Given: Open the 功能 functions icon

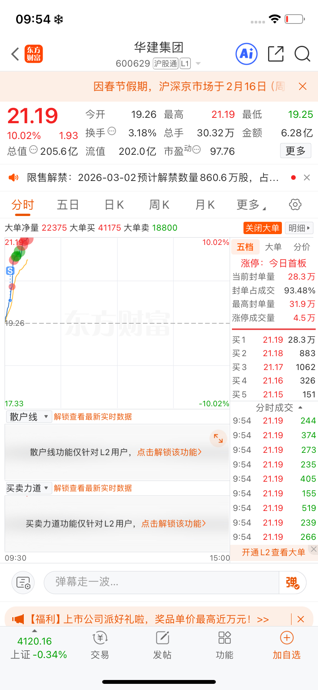Looking at the screenshot, I should pos(224,645).
